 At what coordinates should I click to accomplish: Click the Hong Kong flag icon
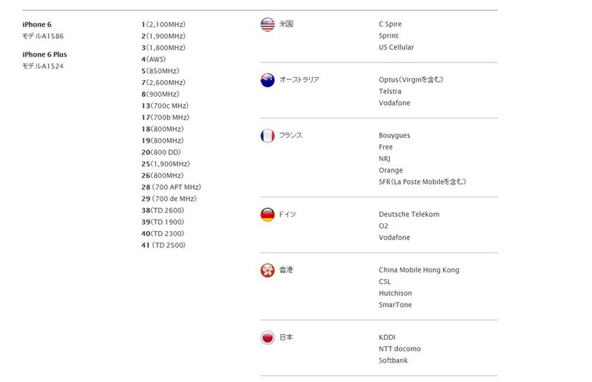[267, 270]
